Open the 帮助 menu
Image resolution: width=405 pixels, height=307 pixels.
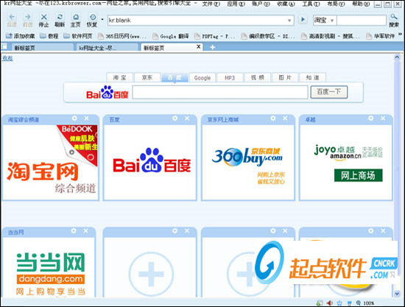(x=361, y=4)
